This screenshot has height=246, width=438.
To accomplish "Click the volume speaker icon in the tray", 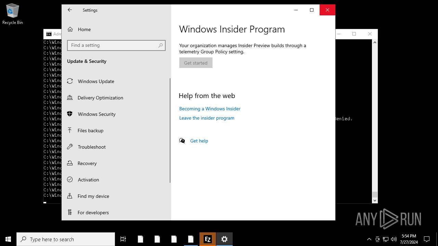I will pyautogui.click(x=394, y=239).
